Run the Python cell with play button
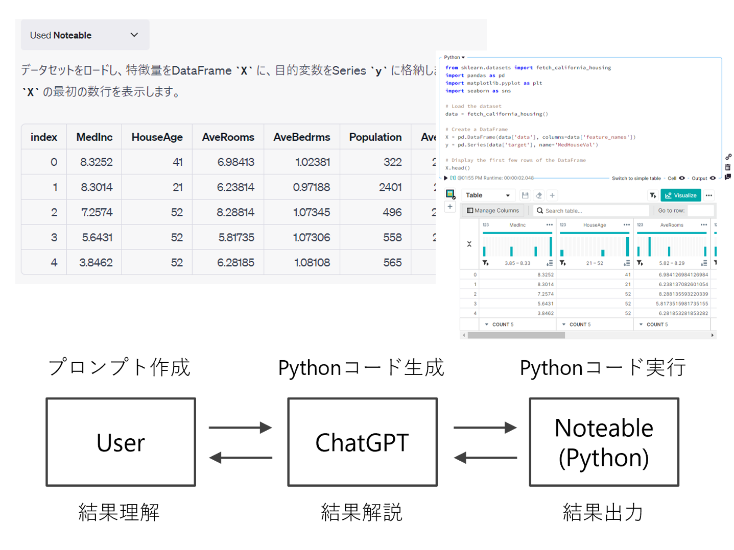Image resolution: width=734 pixels, height=550 pixels. 445,178
